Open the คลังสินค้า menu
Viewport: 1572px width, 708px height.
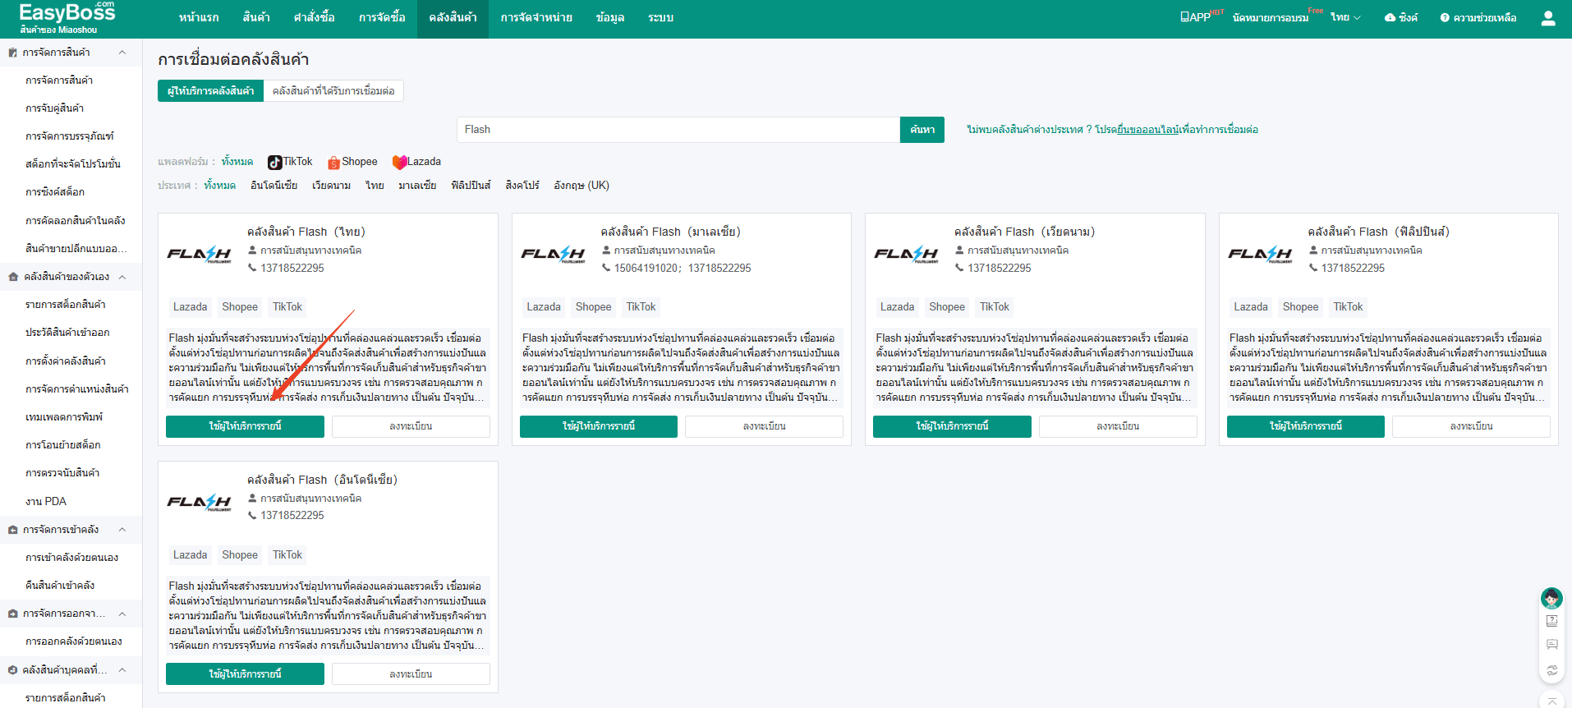pos(453,17)
